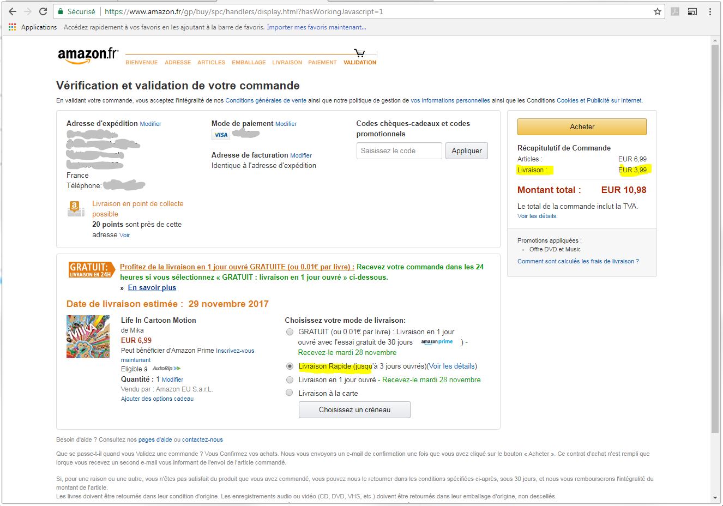Click the VISA card icon

point(221,135)
